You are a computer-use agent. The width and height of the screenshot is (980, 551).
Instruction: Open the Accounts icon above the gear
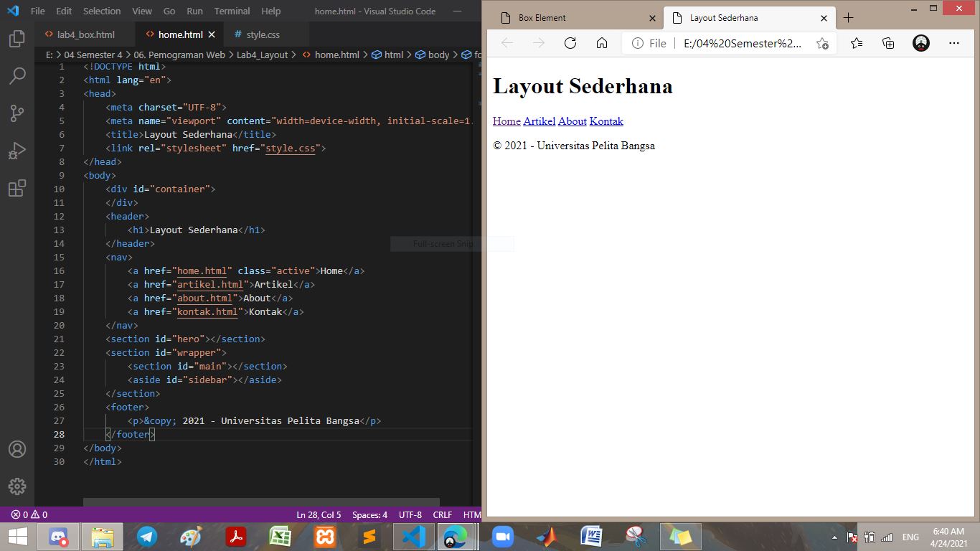17,451
